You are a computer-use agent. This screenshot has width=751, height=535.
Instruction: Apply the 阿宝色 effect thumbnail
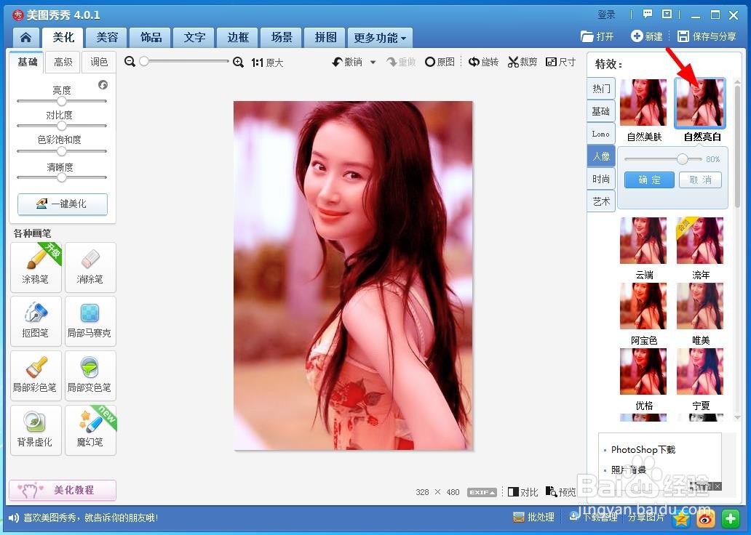(x=643, y=306)
